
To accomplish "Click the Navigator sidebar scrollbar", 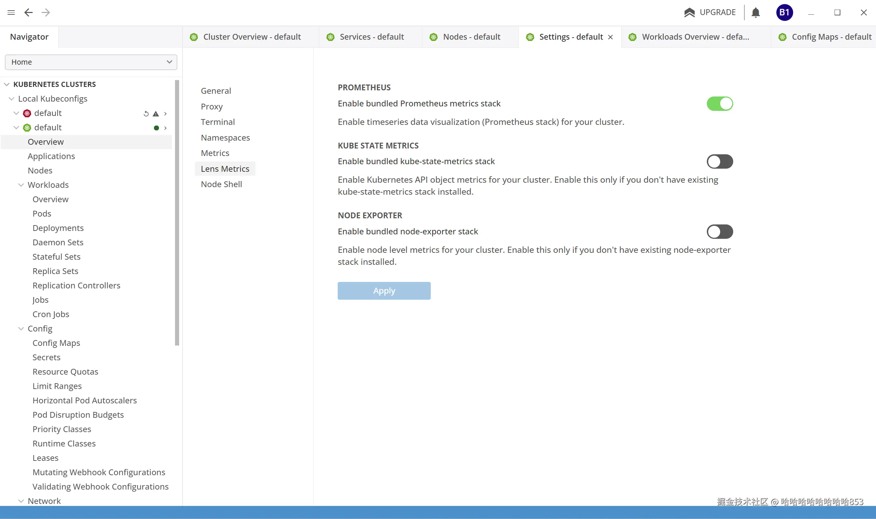I will [177, 213].
